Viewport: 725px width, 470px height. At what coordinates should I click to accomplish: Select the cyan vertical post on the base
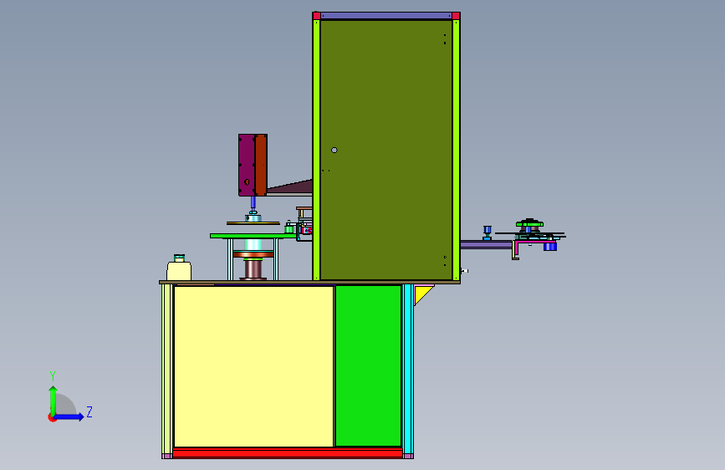[x=407, y=369]
